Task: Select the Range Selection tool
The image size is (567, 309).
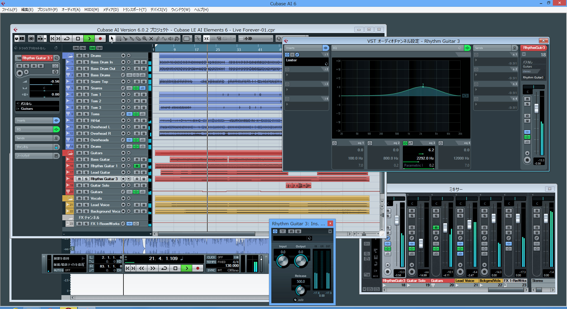Action: (119, 39)
